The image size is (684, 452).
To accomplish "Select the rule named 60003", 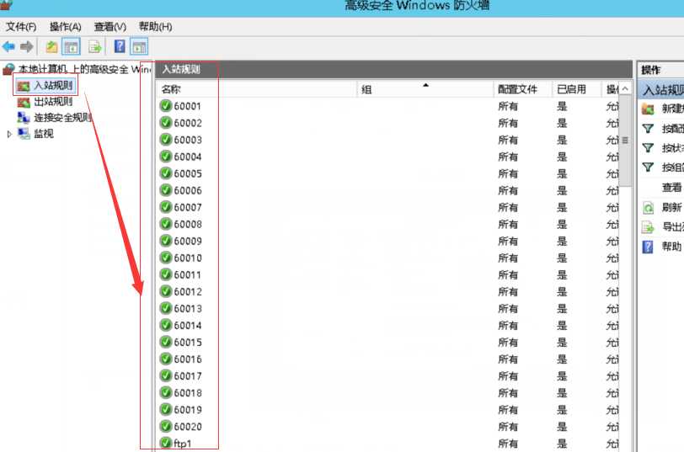I will 188,140.
